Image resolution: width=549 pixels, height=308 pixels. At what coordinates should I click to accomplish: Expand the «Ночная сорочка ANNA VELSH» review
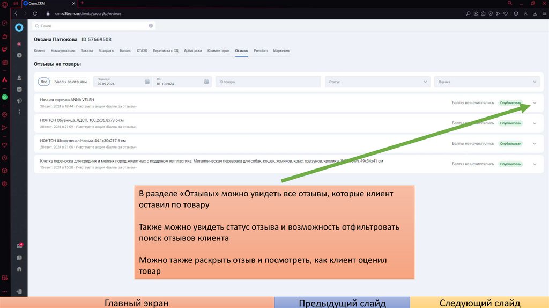coord(535,103)
